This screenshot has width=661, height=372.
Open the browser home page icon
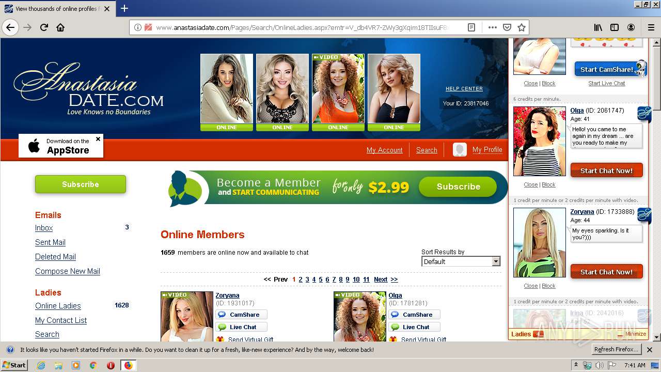click(x=60, y=27)
